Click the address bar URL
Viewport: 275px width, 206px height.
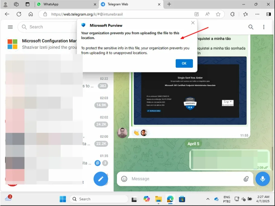(87, 14)
